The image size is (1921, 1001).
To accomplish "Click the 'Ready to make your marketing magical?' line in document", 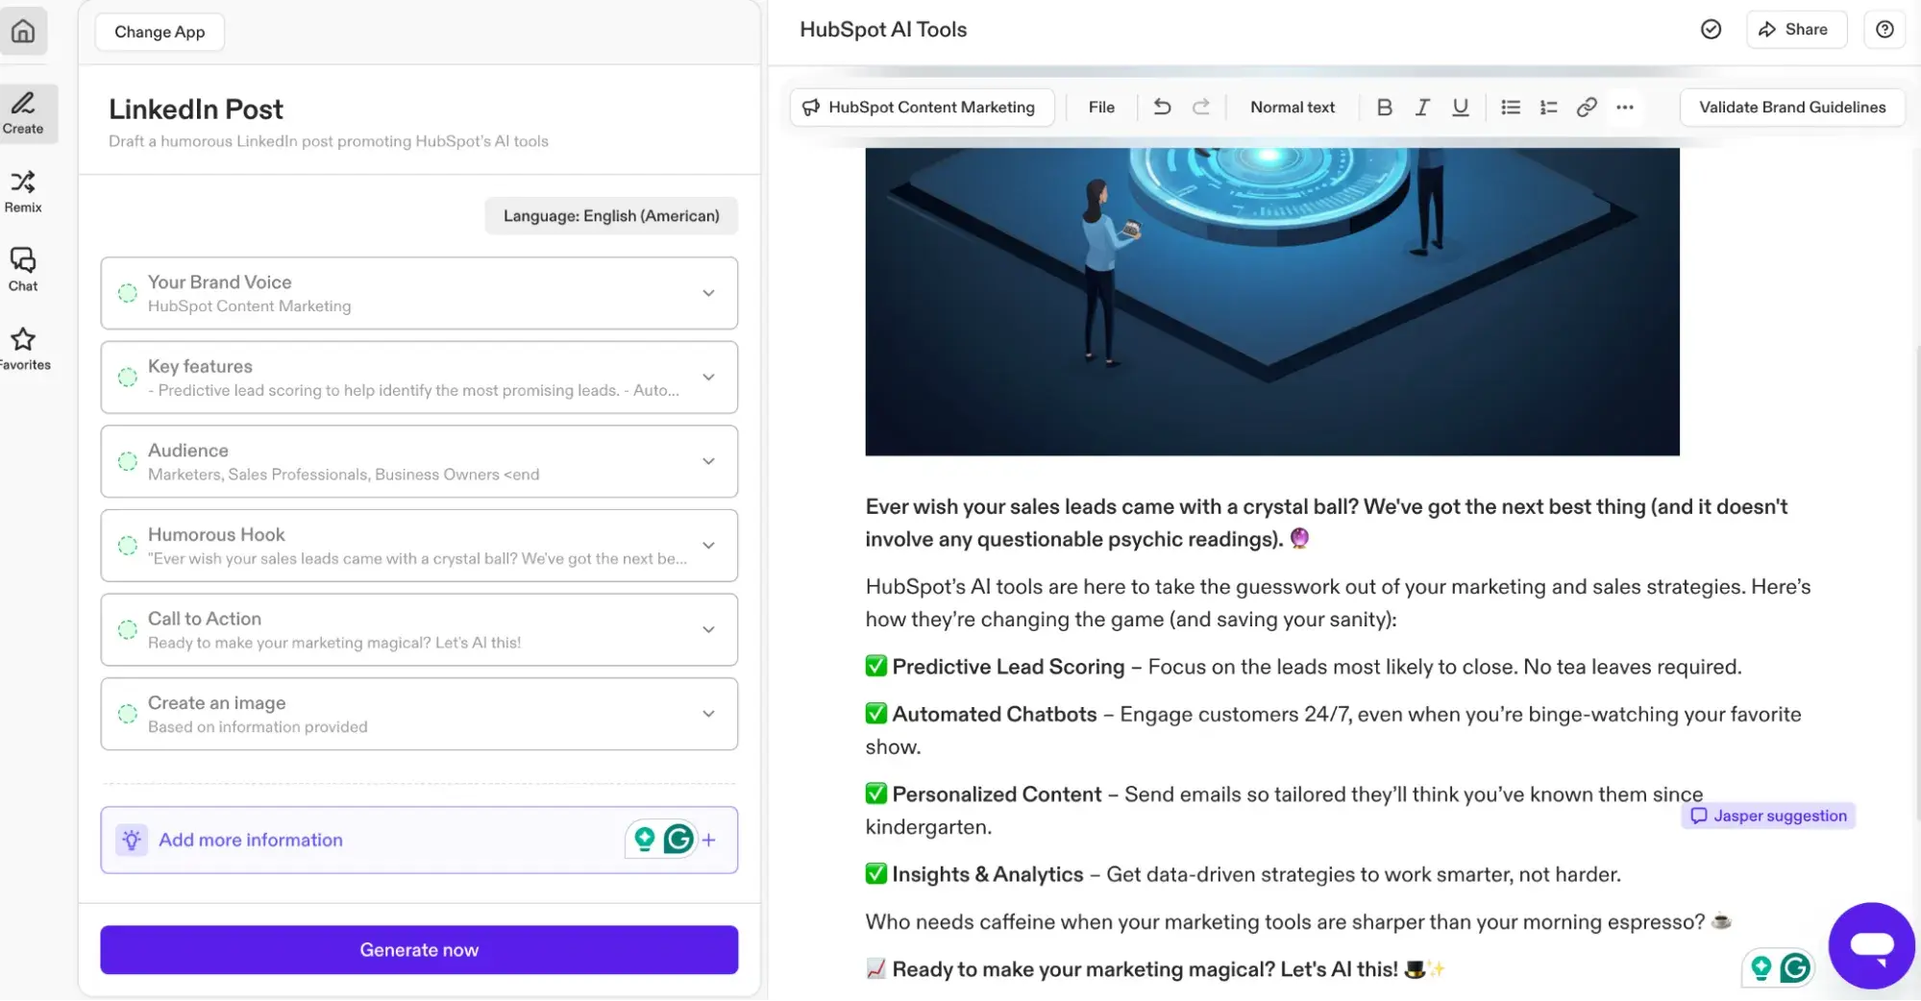I will tap(1155, 969).
